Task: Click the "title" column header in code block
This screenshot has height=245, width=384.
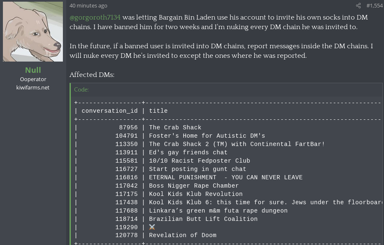Action: tap(158, 111)
